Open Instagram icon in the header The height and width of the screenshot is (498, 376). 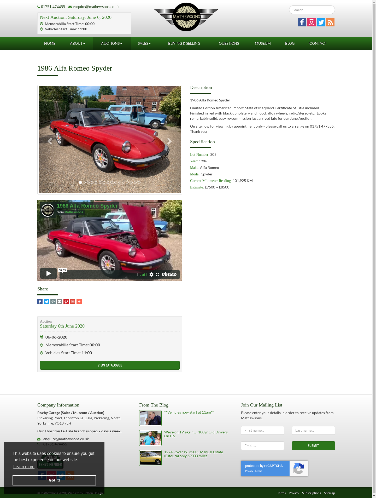point(312,22)
